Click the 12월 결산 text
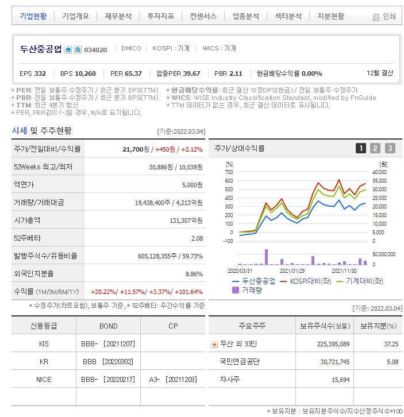 380,73
